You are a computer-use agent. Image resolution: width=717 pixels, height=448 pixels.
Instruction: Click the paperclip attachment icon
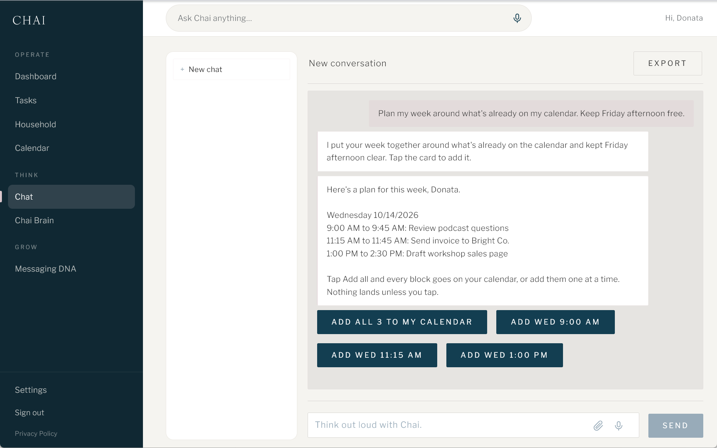598,426
